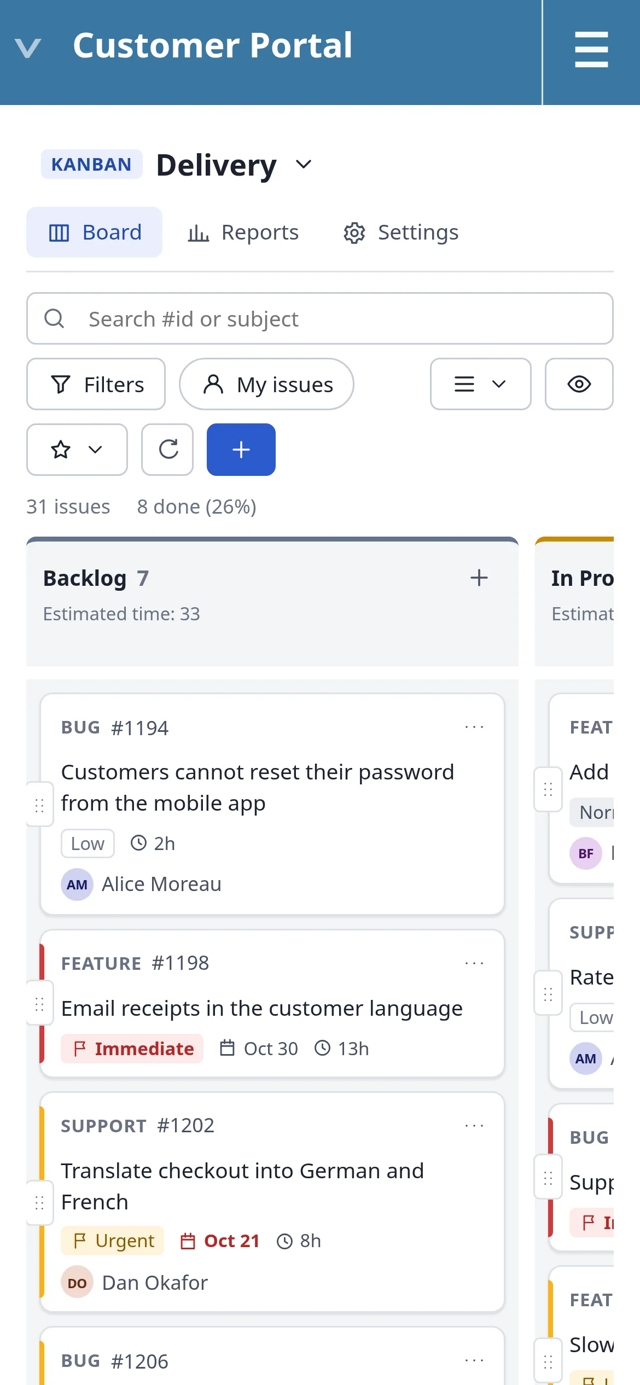Collapse the Customer Portal project chevron
The image size is (640, 1385).
tap(28, 48)
